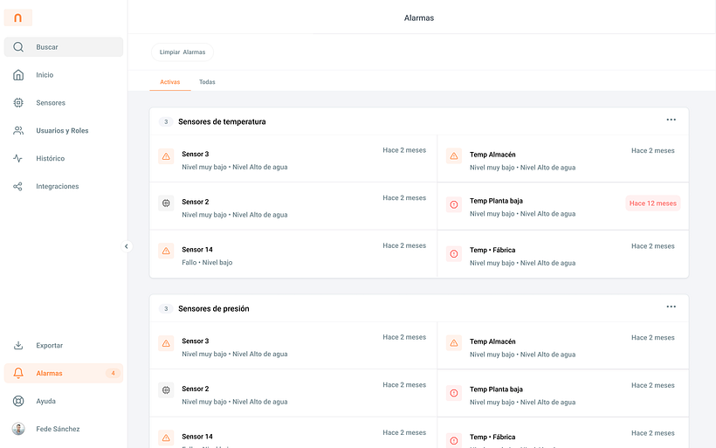The image size is (716, 448).
Task: Click the orange app logo icon
Action: [x=18, y=17]
